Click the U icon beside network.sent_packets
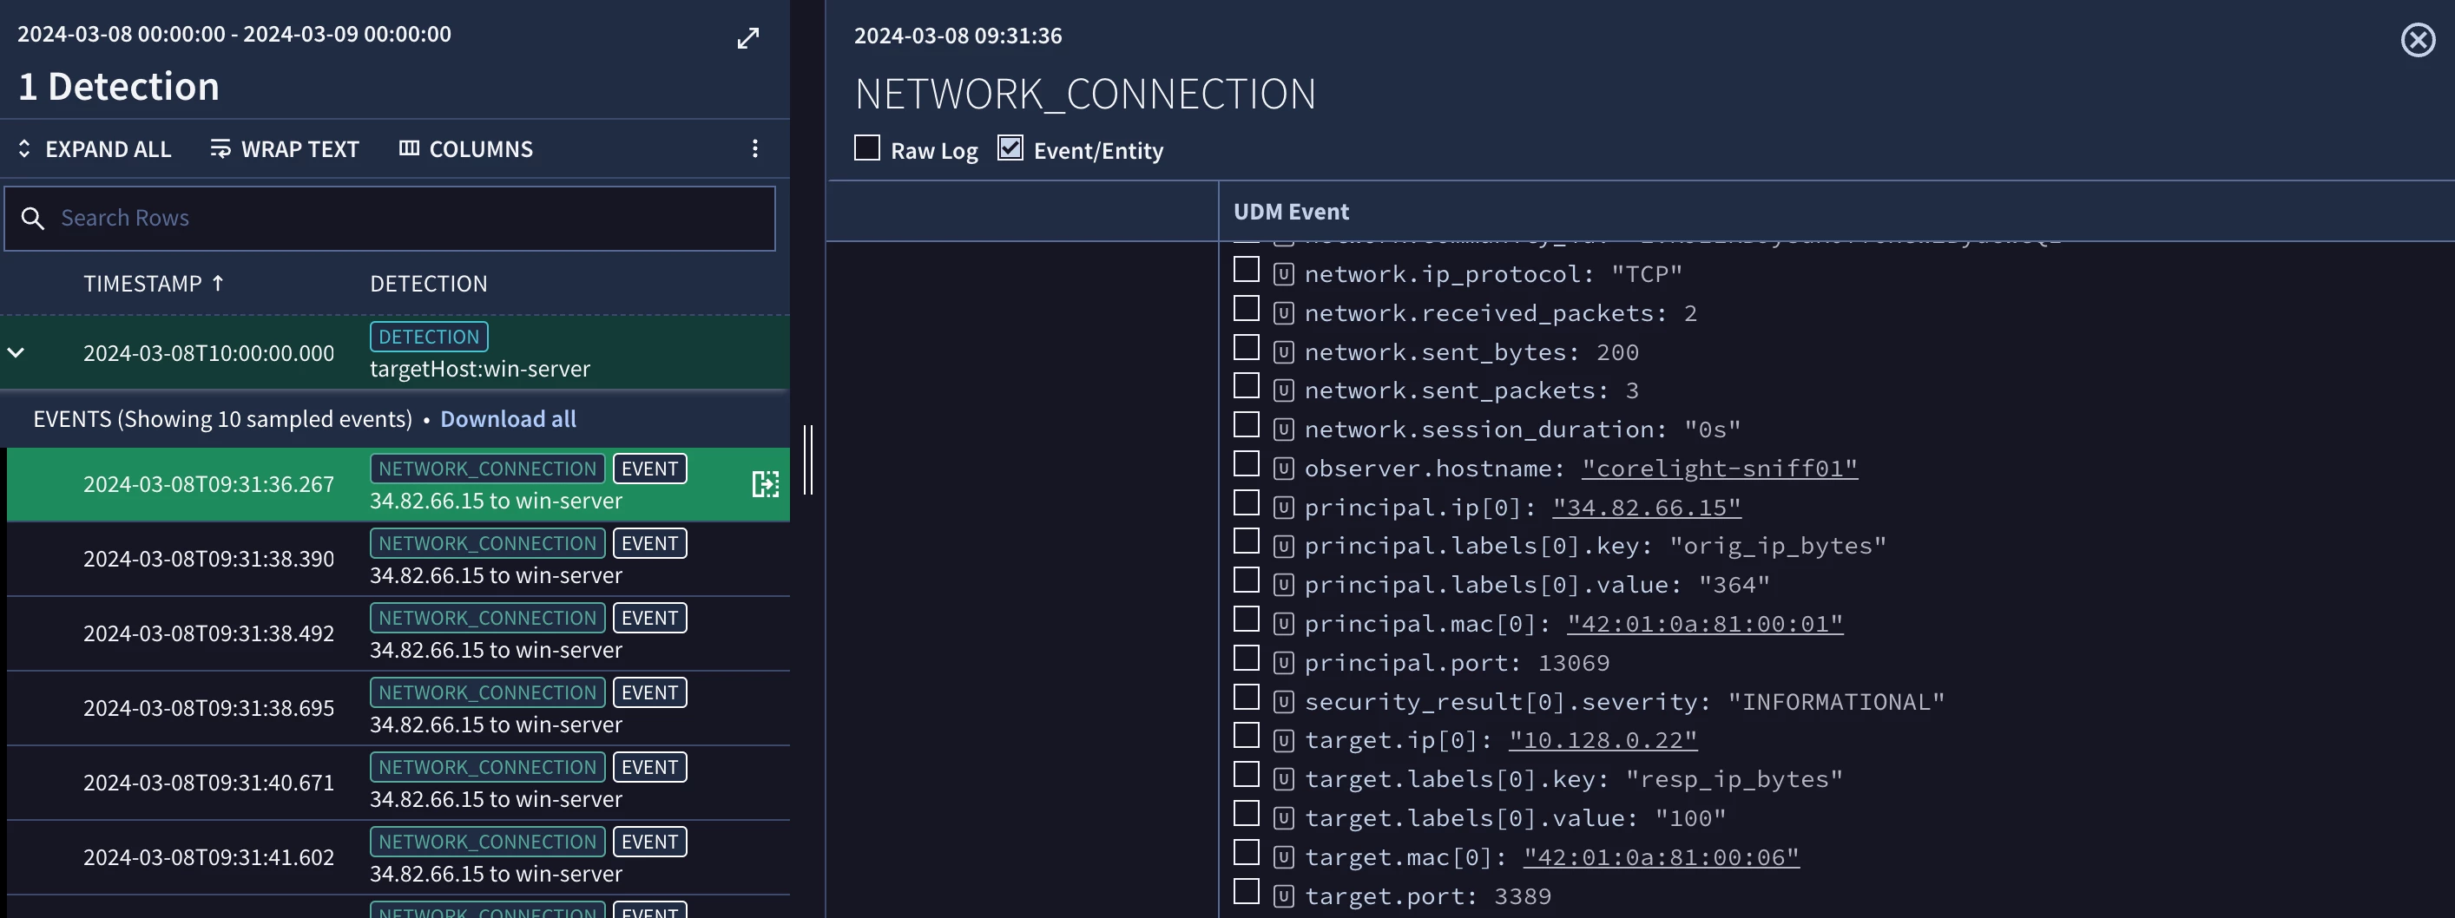This screenshot has height=918, width=2455. click(x=1284, y=390)
